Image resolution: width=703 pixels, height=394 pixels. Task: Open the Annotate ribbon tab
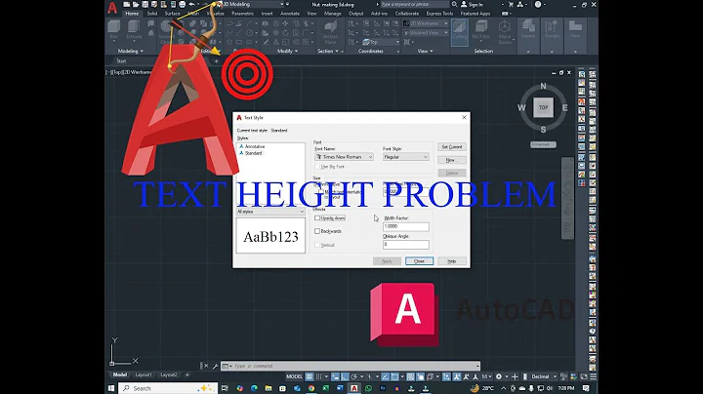point(290,14)
